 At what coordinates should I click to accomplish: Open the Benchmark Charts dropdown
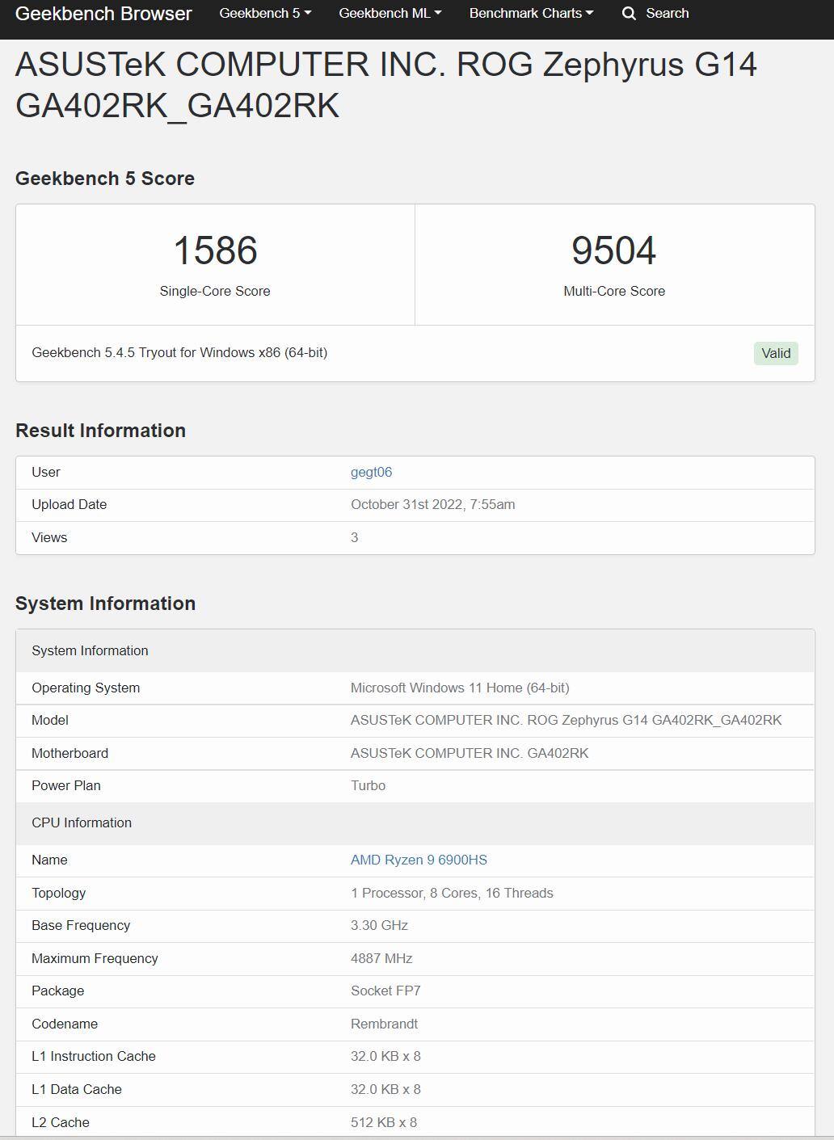click(x=530, y=14)
